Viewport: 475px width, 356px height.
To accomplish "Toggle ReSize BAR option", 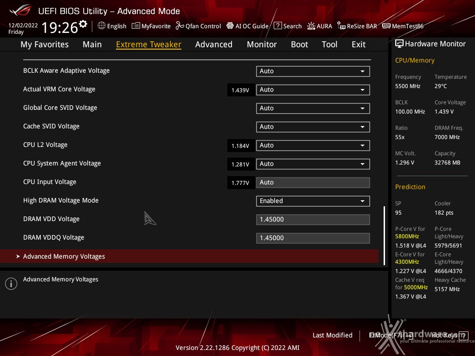I will [357, 26].
